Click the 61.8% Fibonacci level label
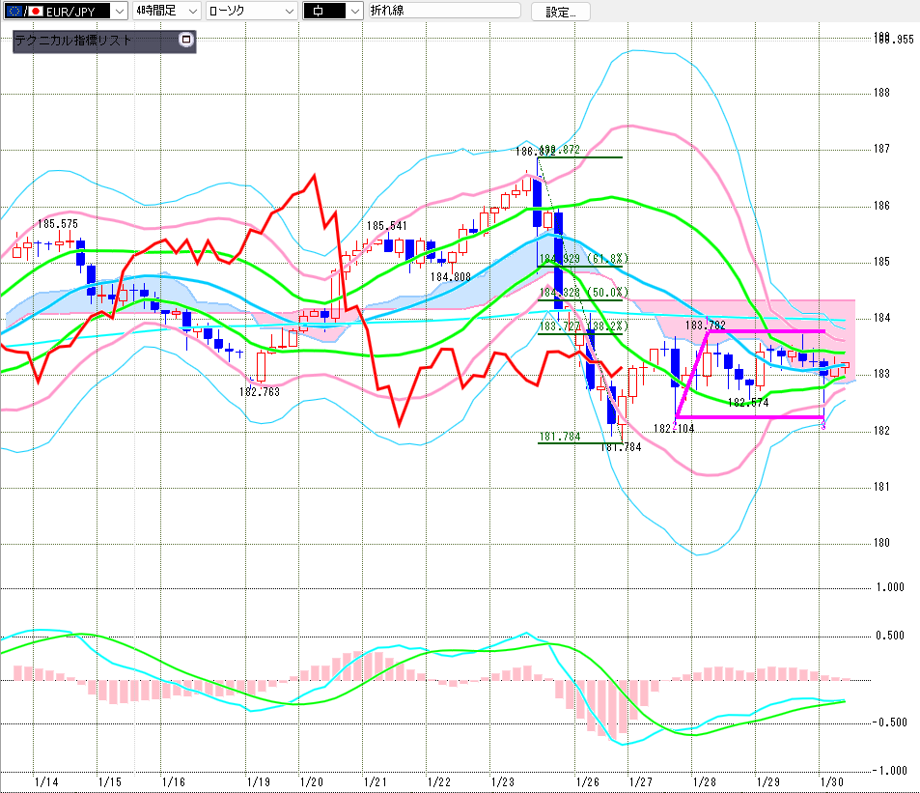Viewport: 920px width, 793px height. (x=608, y=259)
